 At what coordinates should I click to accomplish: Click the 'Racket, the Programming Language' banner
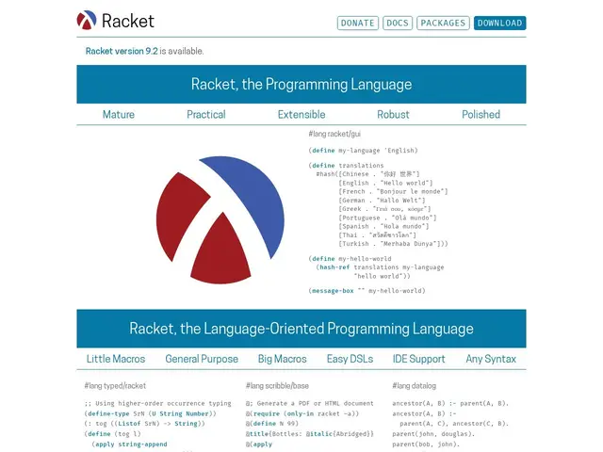pyautogui.click(x=301, y=84)
